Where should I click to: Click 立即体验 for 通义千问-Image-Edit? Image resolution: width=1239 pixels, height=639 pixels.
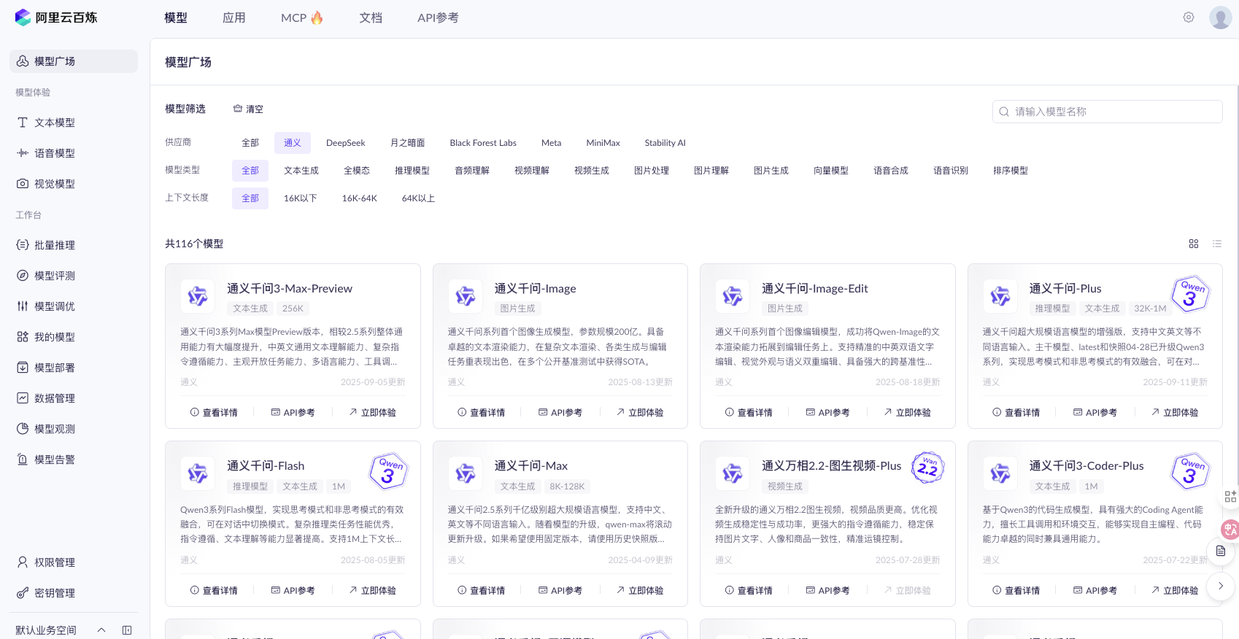pyautogui.click(x=907, y=413)
